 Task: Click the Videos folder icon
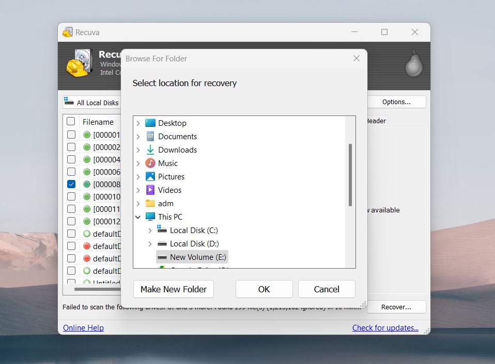coord(150,190)
